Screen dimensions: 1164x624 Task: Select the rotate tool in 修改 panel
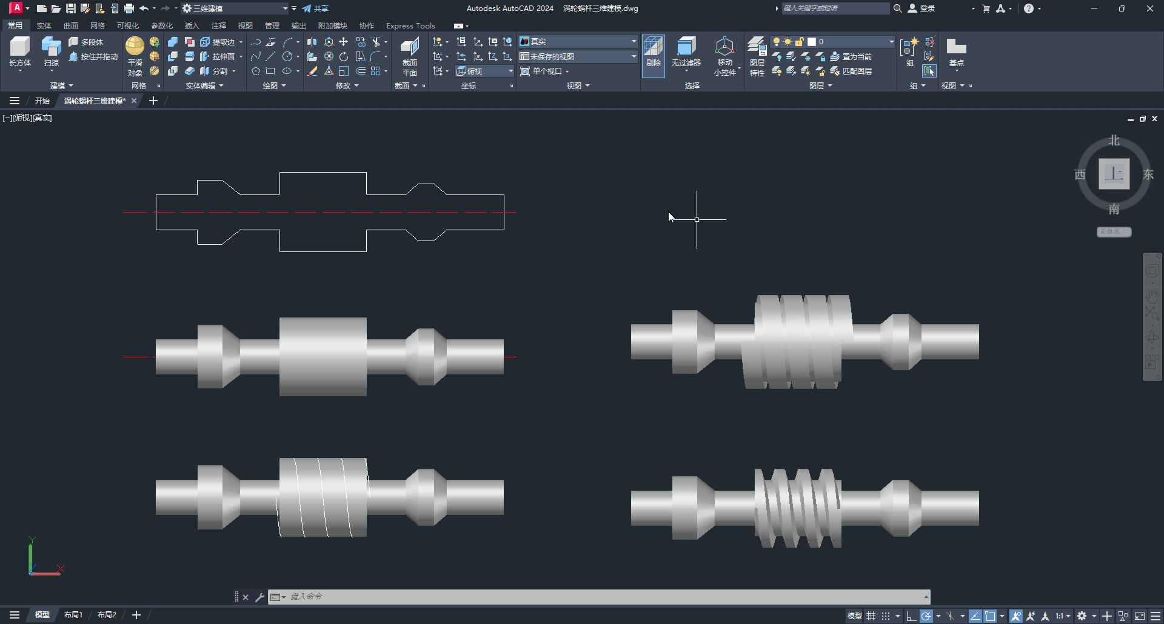click(344, 56)
